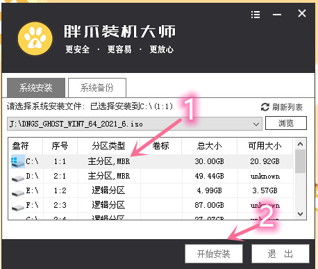Click the refresh icon next to 刷新列表

(x=265, y=107)
